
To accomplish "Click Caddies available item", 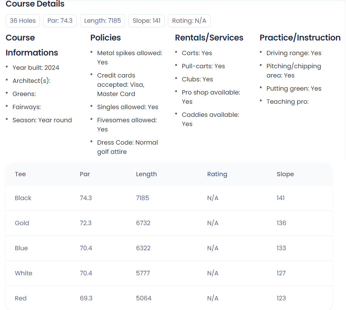I will (x=211, y=119).
